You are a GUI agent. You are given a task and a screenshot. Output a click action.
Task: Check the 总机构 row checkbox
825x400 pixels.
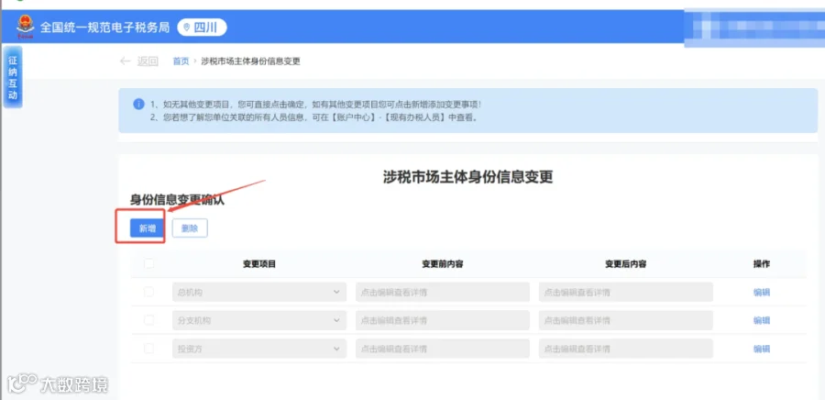(x=148, y=292)
